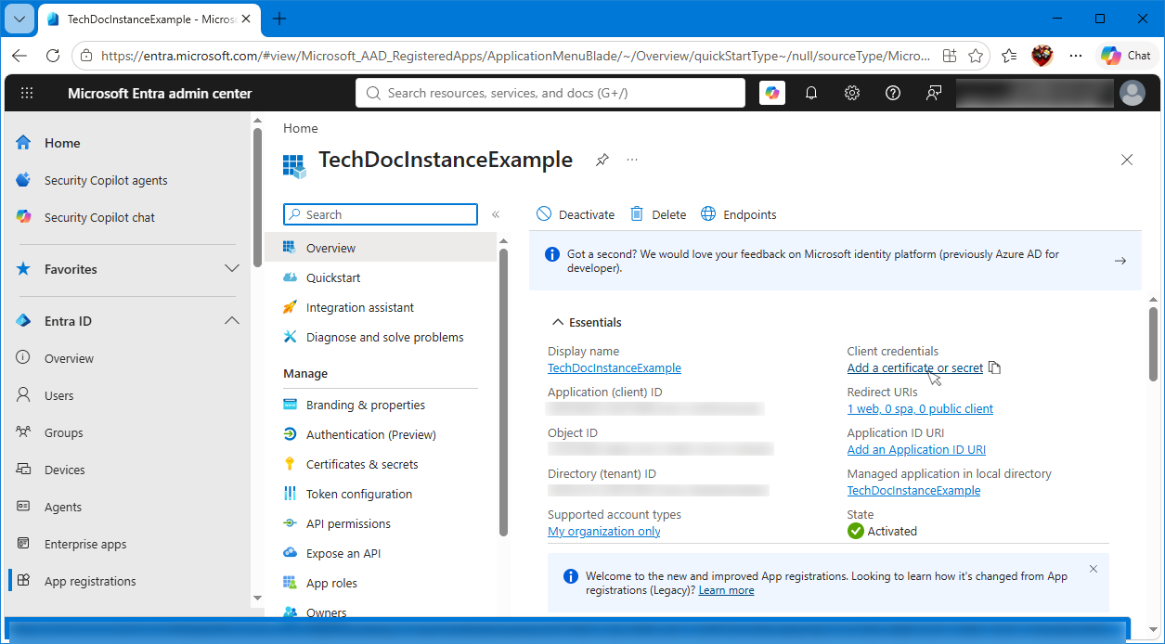Open the portal waffle menu icon
The width and height of the screenshot is (1165, 644).
27,93
